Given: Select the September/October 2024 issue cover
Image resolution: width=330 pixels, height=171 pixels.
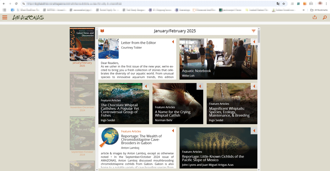Looking at the screenshot, I should [82, 133].
